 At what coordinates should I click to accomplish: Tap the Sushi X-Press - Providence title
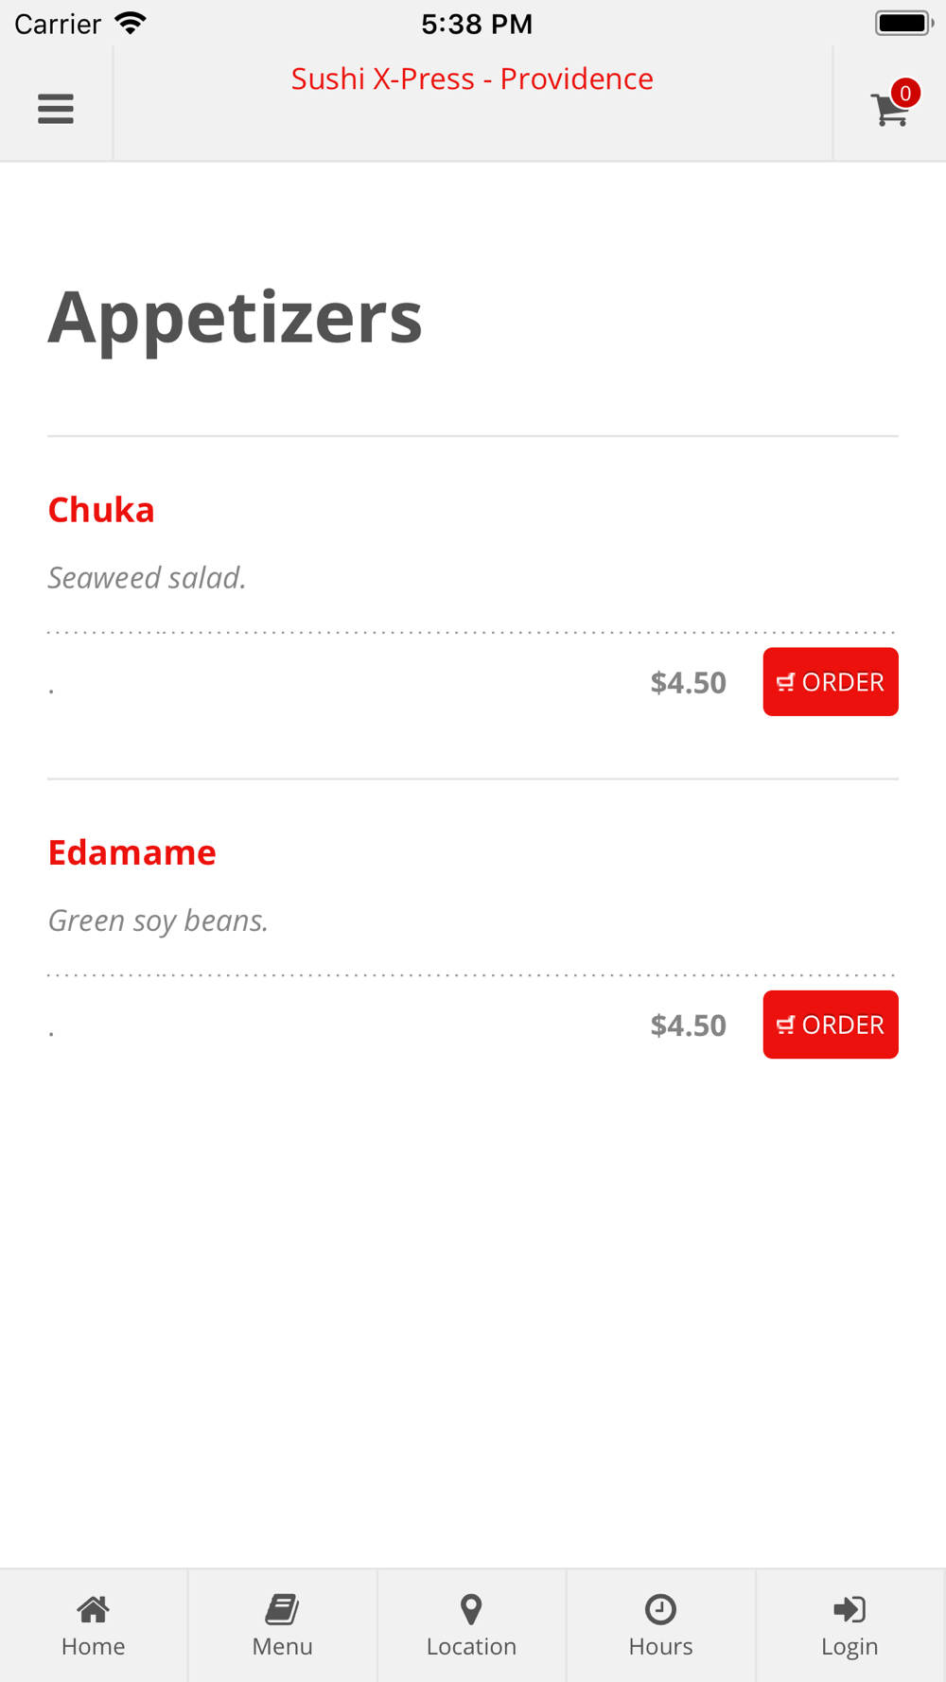tap(472, 79)
